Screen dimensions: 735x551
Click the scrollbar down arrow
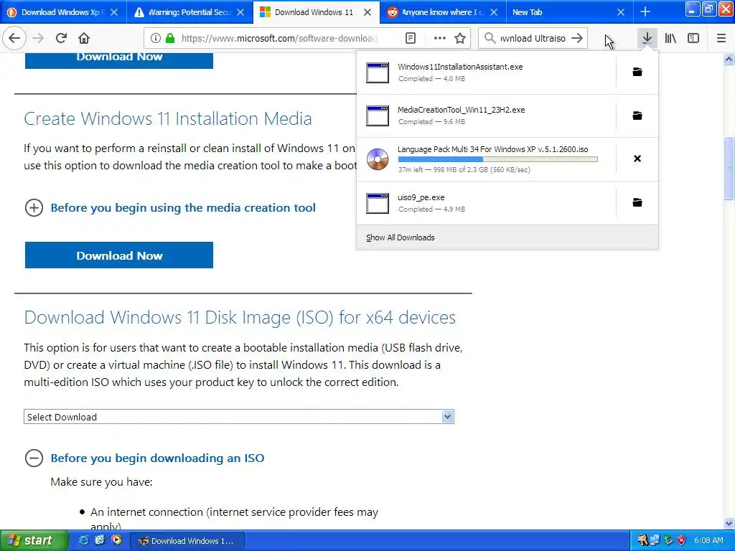coord(729,523)
